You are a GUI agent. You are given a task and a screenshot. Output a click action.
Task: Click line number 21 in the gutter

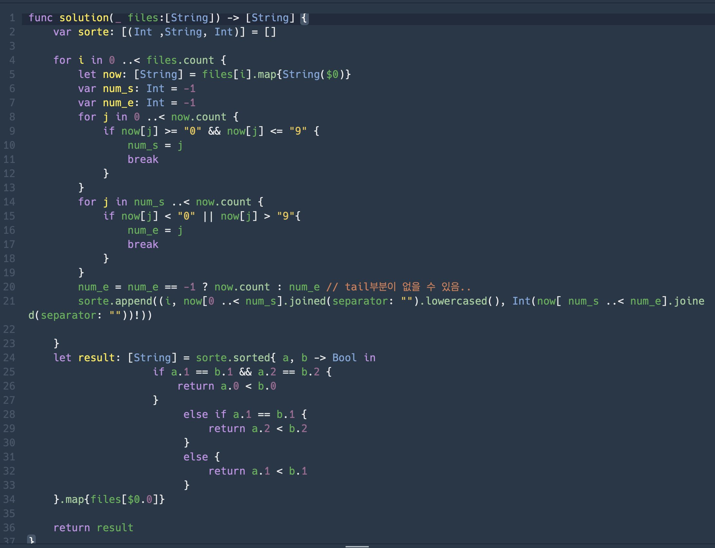click(9, 301)
